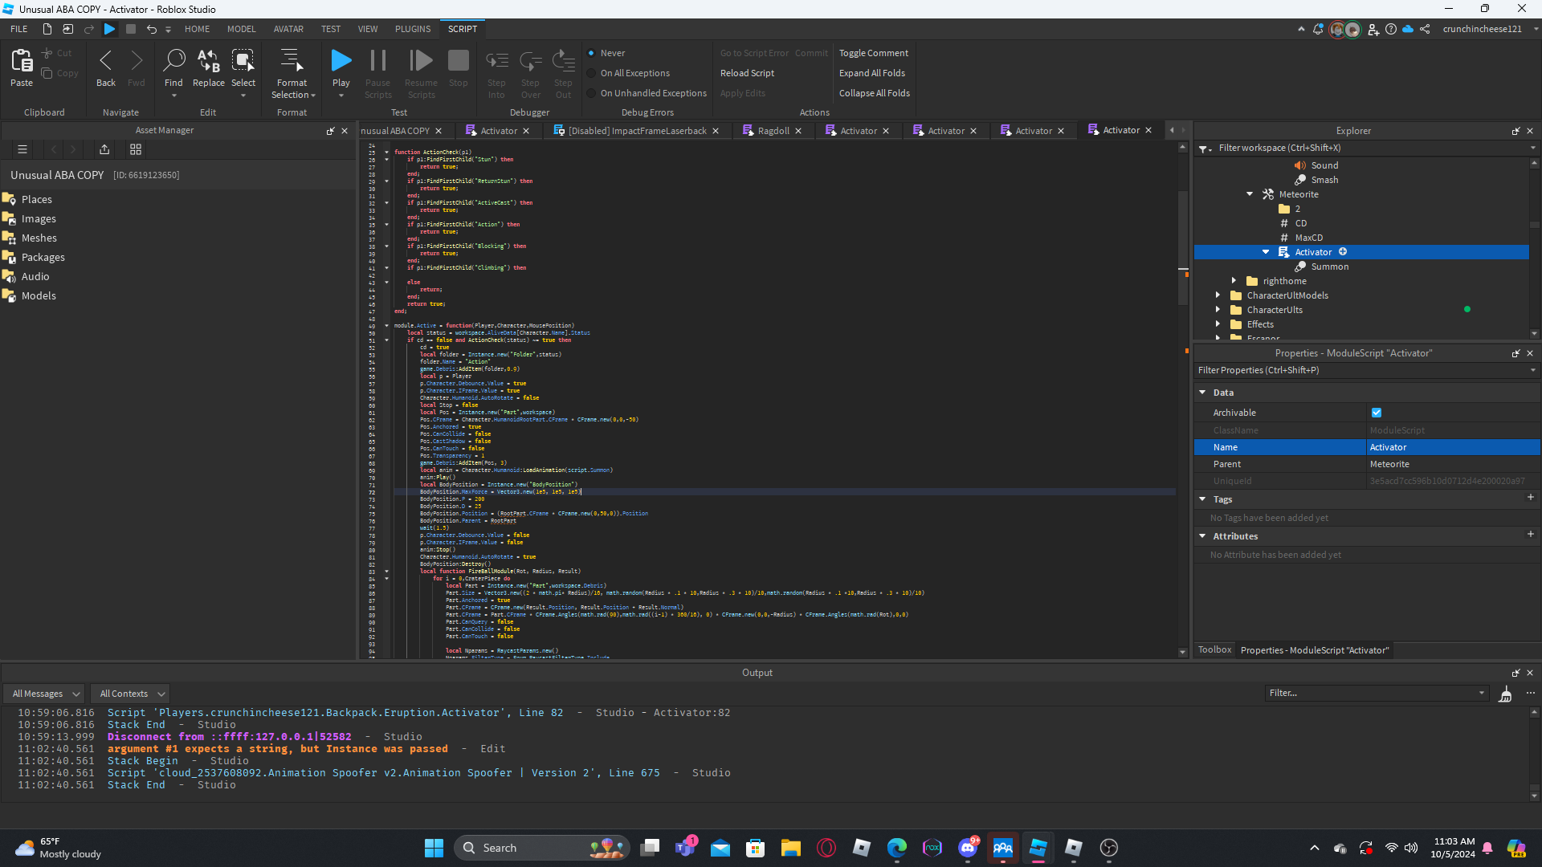Viewport: 1542px width, 867px height.
Task: Switch to the Ragdoll script tab
Action: click(x=773, y=131)
